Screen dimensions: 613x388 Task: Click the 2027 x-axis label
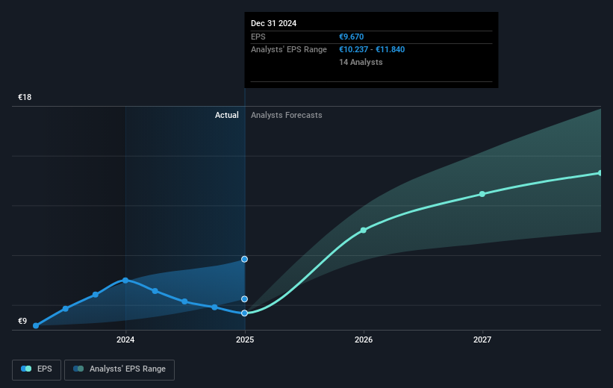pyautogui.click(x=482, y=339)
